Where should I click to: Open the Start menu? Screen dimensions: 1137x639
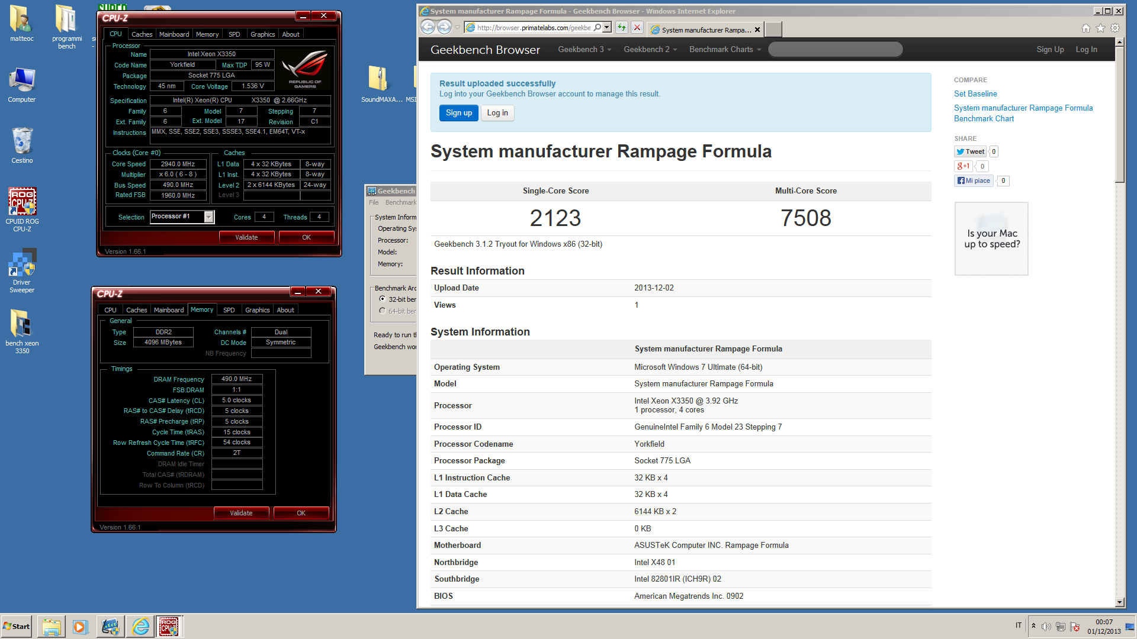click(17, 627)
